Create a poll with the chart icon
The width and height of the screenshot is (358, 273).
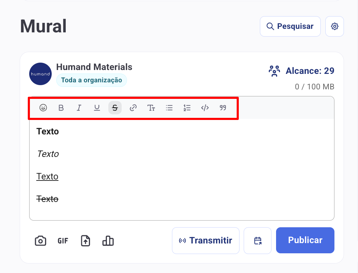coord(108,241)
